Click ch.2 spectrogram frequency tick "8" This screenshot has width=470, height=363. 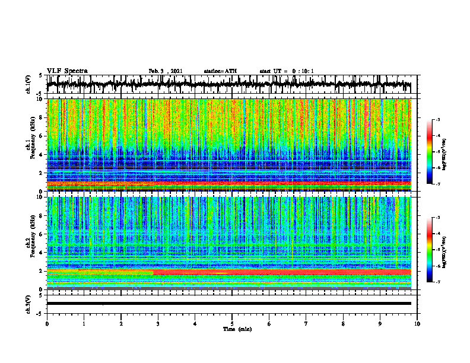(42, 216)
